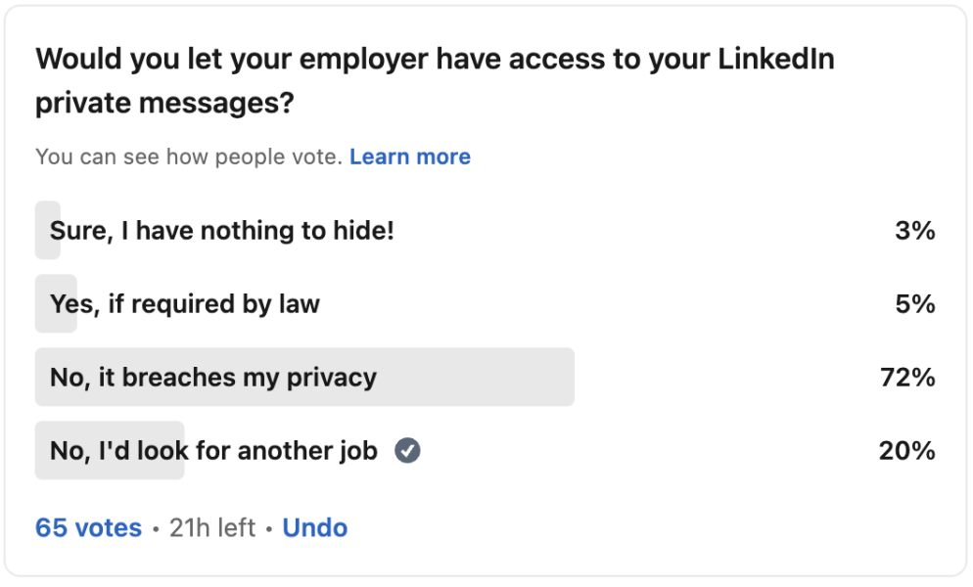Click the 5% required by law bar
This screenshot has height=587, width=973.
[56, 304]
